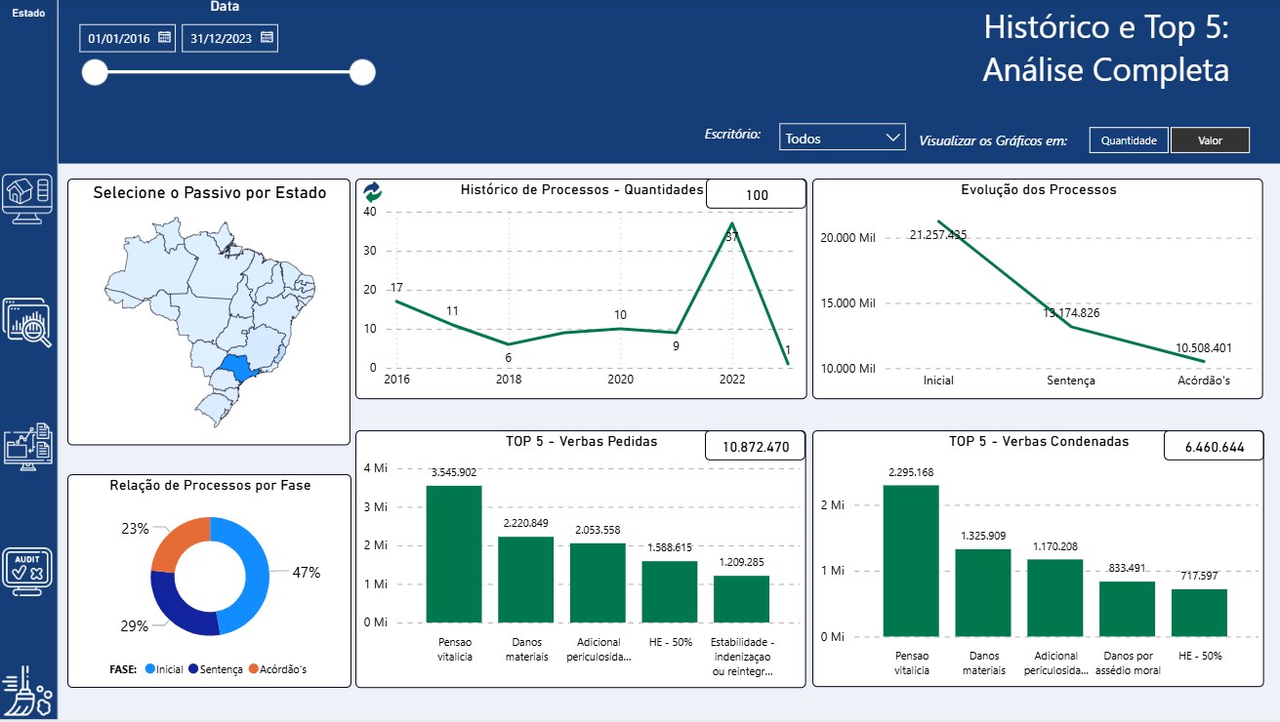The width and height of the screenshot is (1280, 722).
Task: Open the calendar picker for end date
Action: [x=266, y=38]
